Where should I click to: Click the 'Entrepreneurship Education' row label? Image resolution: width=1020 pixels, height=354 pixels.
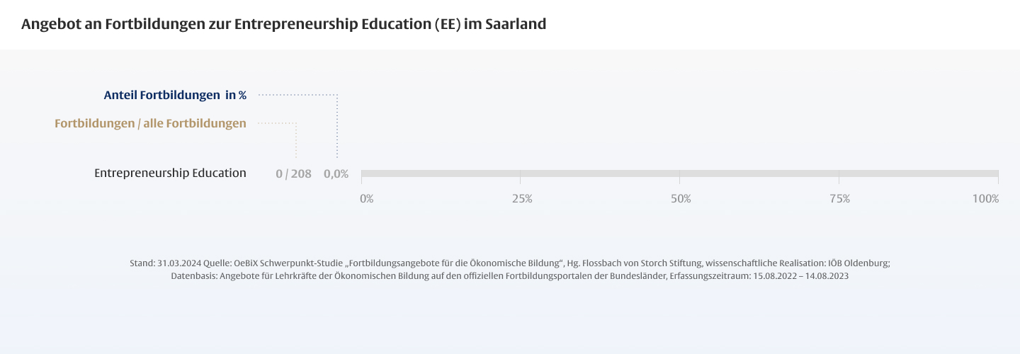click(170, 173)
